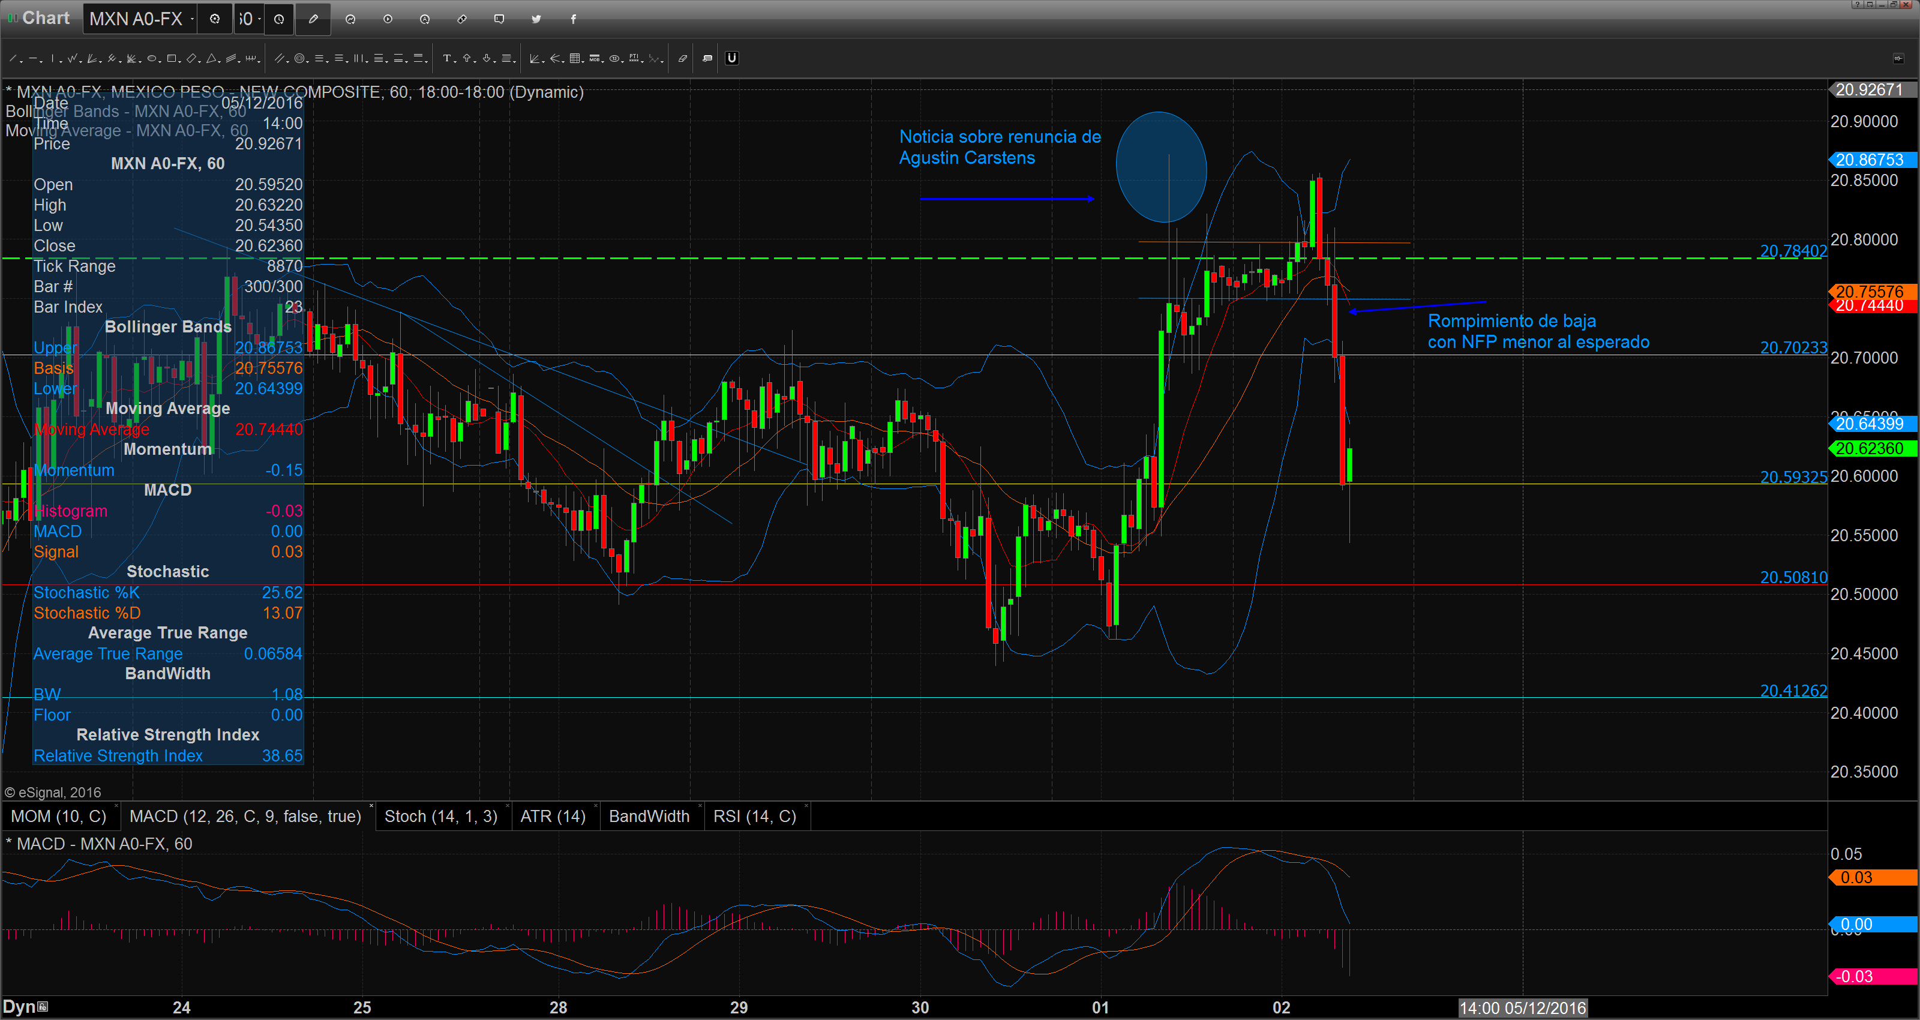The image size is (1920, 1020).
Task: Click the replay play-circle icon
Action: [x=388, y=19]
